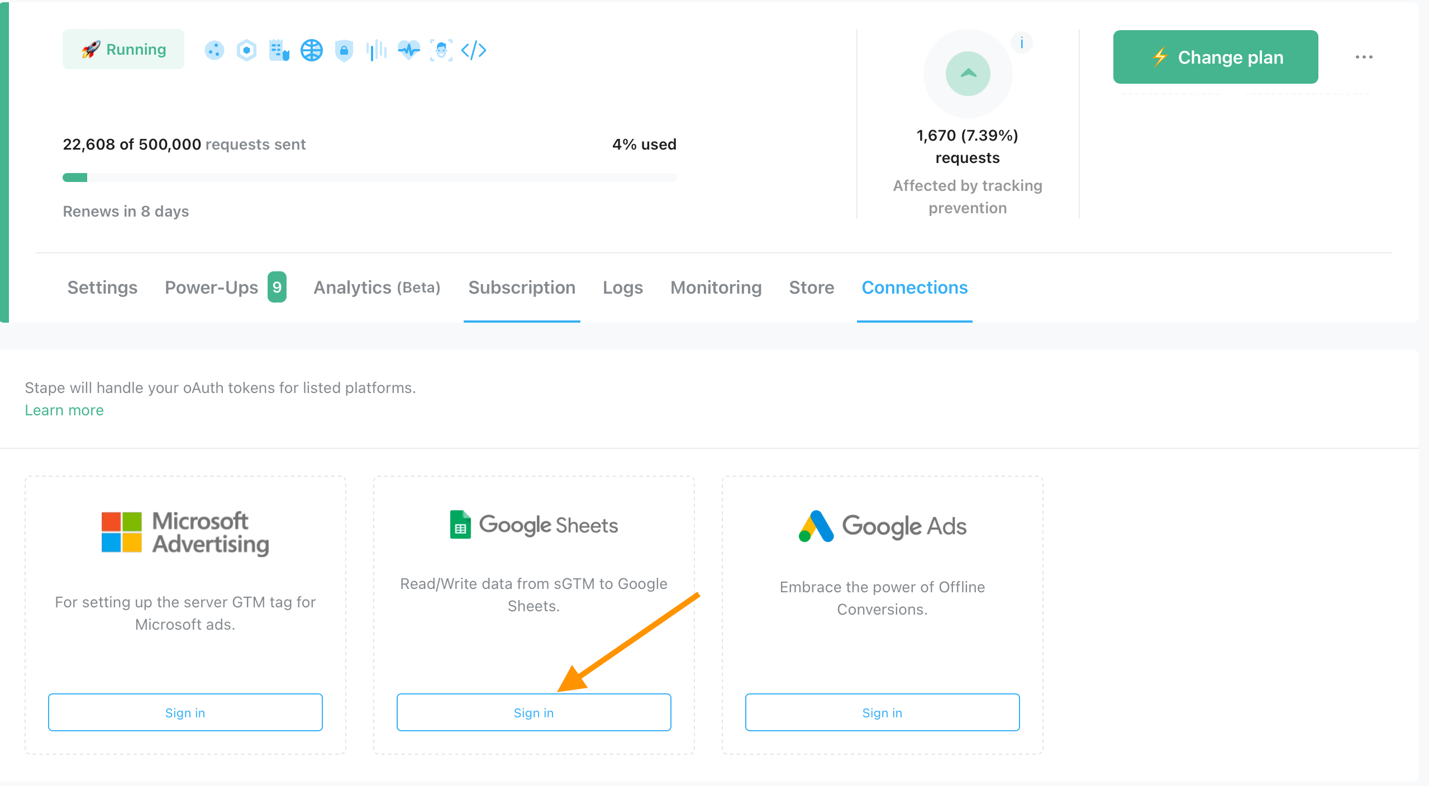Open the Learn more link
Image resolution: width=1429 pixels, height=786 pixels.
[x=64, y=410]
